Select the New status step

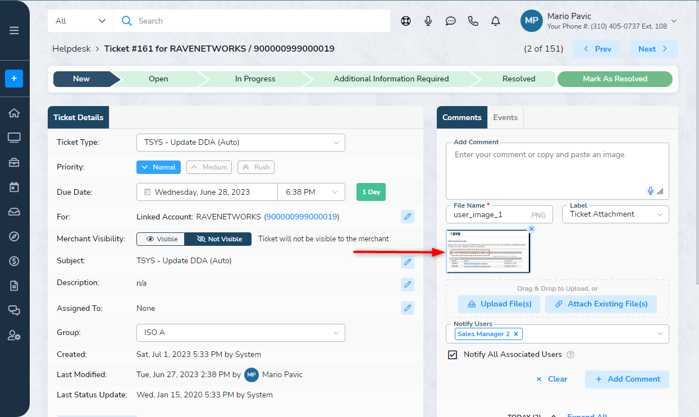click(81, 79)
